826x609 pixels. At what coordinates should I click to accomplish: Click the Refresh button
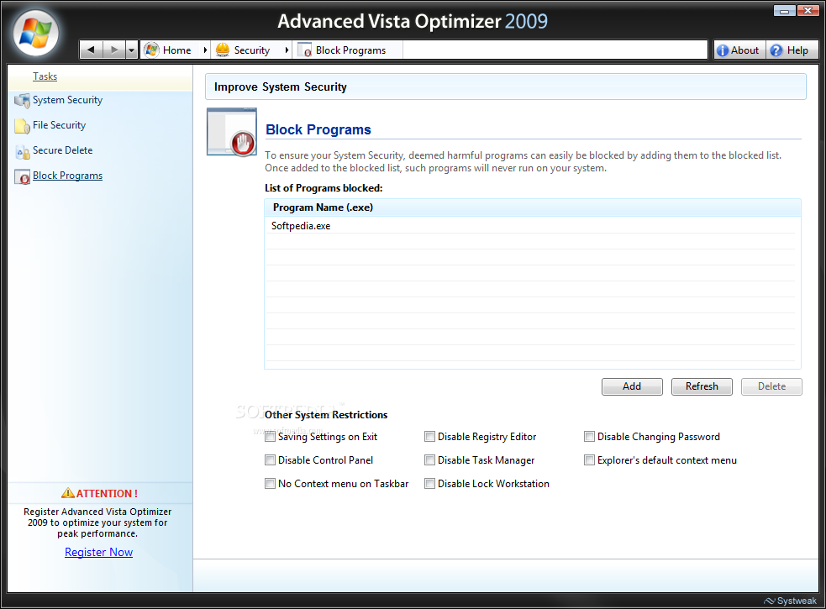coord(702,386)
